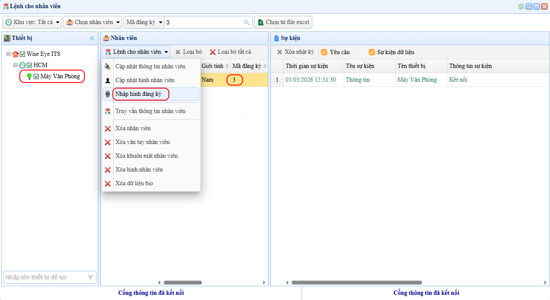Click the filter funnel icon in device filter
The width and height of the screenshot is (550, 300).
coord(90,278)
